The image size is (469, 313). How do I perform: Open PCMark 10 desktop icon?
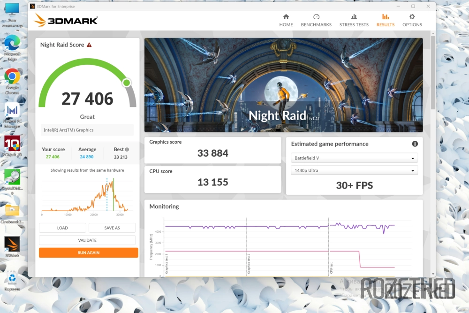pos(12,145)
